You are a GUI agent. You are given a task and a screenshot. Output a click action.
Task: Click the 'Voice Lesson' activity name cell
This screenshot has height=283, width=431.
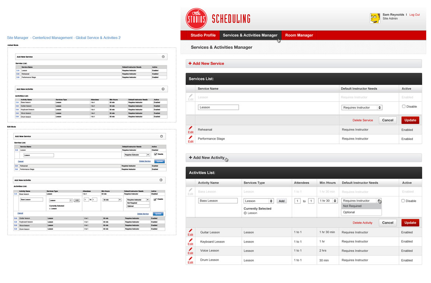click(210, 251)
